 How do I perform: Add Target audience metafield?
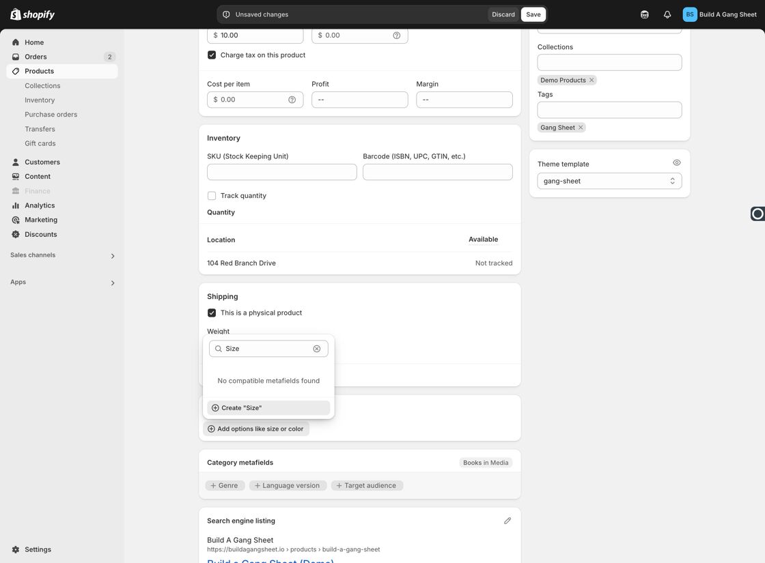click(x=366, y=485)
